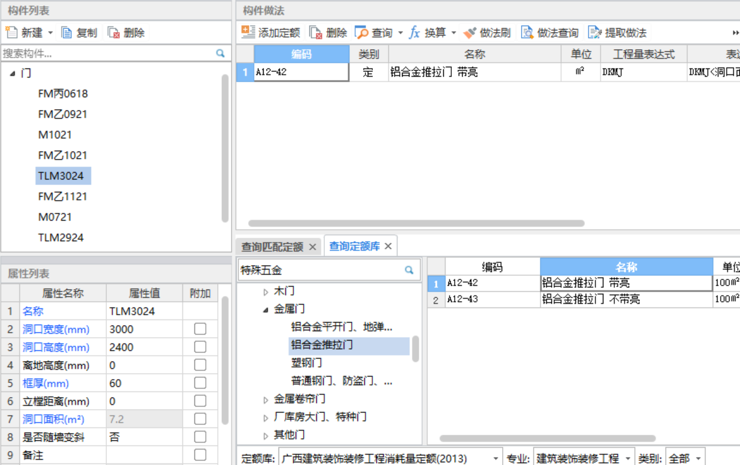Select component M1021
The width and height of the screenshot is (740, 465).
pos(55,135)
